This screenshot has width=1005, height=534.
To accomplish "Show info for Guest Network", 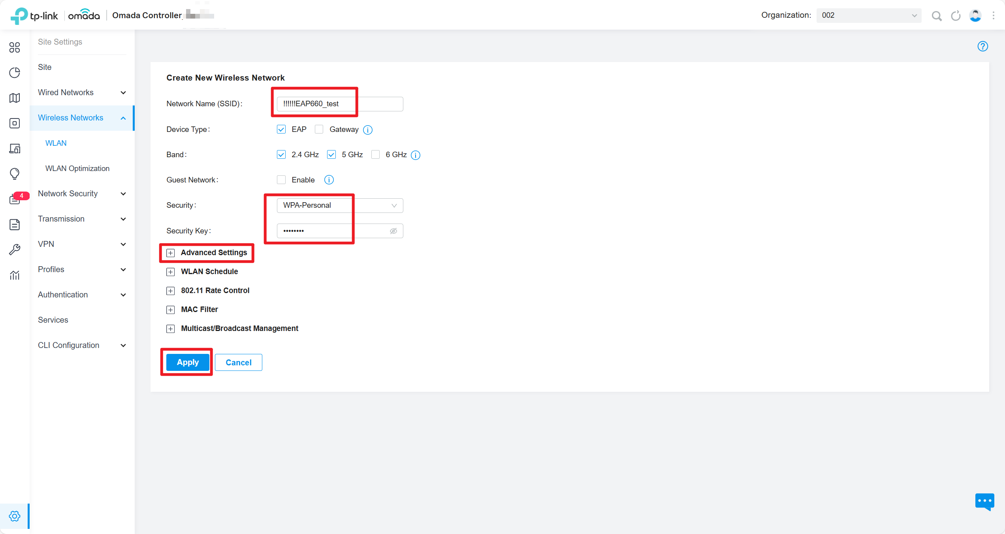I will click(329, 180).
